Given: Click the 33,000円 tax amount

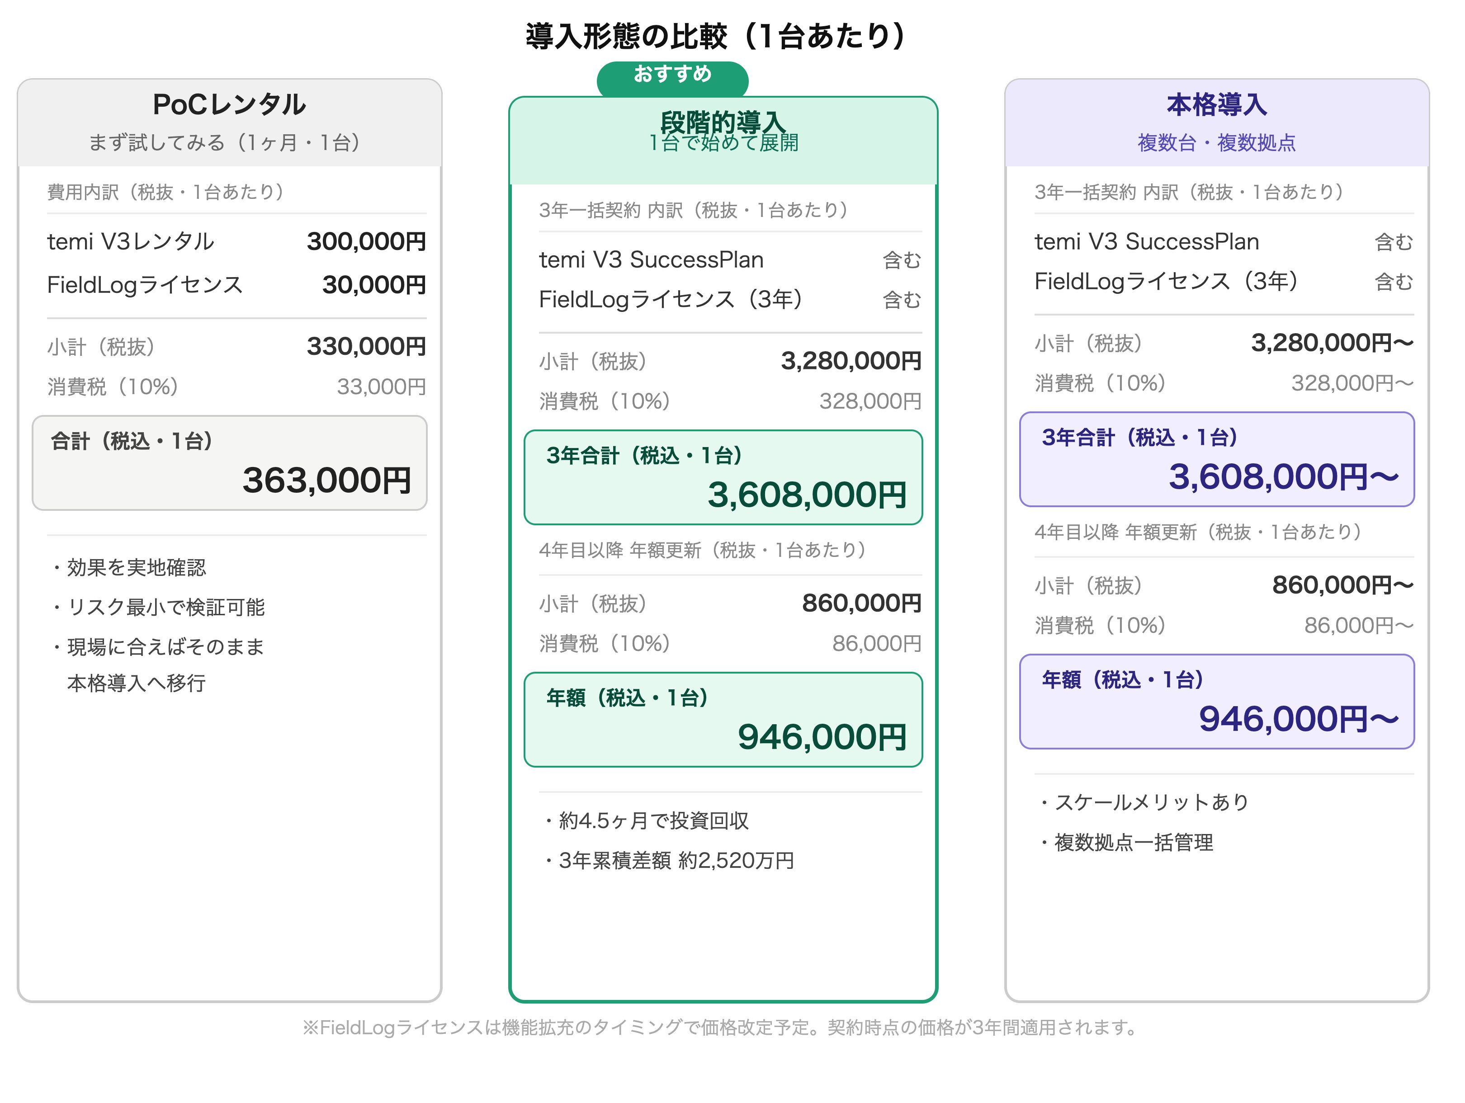Looking at the screenshot, I should (382, 387).
